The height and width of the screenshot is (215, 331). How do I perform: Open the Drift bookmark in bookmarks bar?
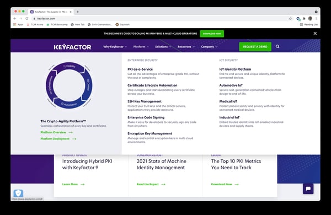coord(100,24)
